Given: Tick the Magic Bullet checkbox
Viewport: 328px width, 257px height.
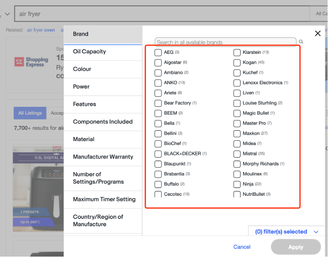Looking at the screenshot, I should coord(237,113).
